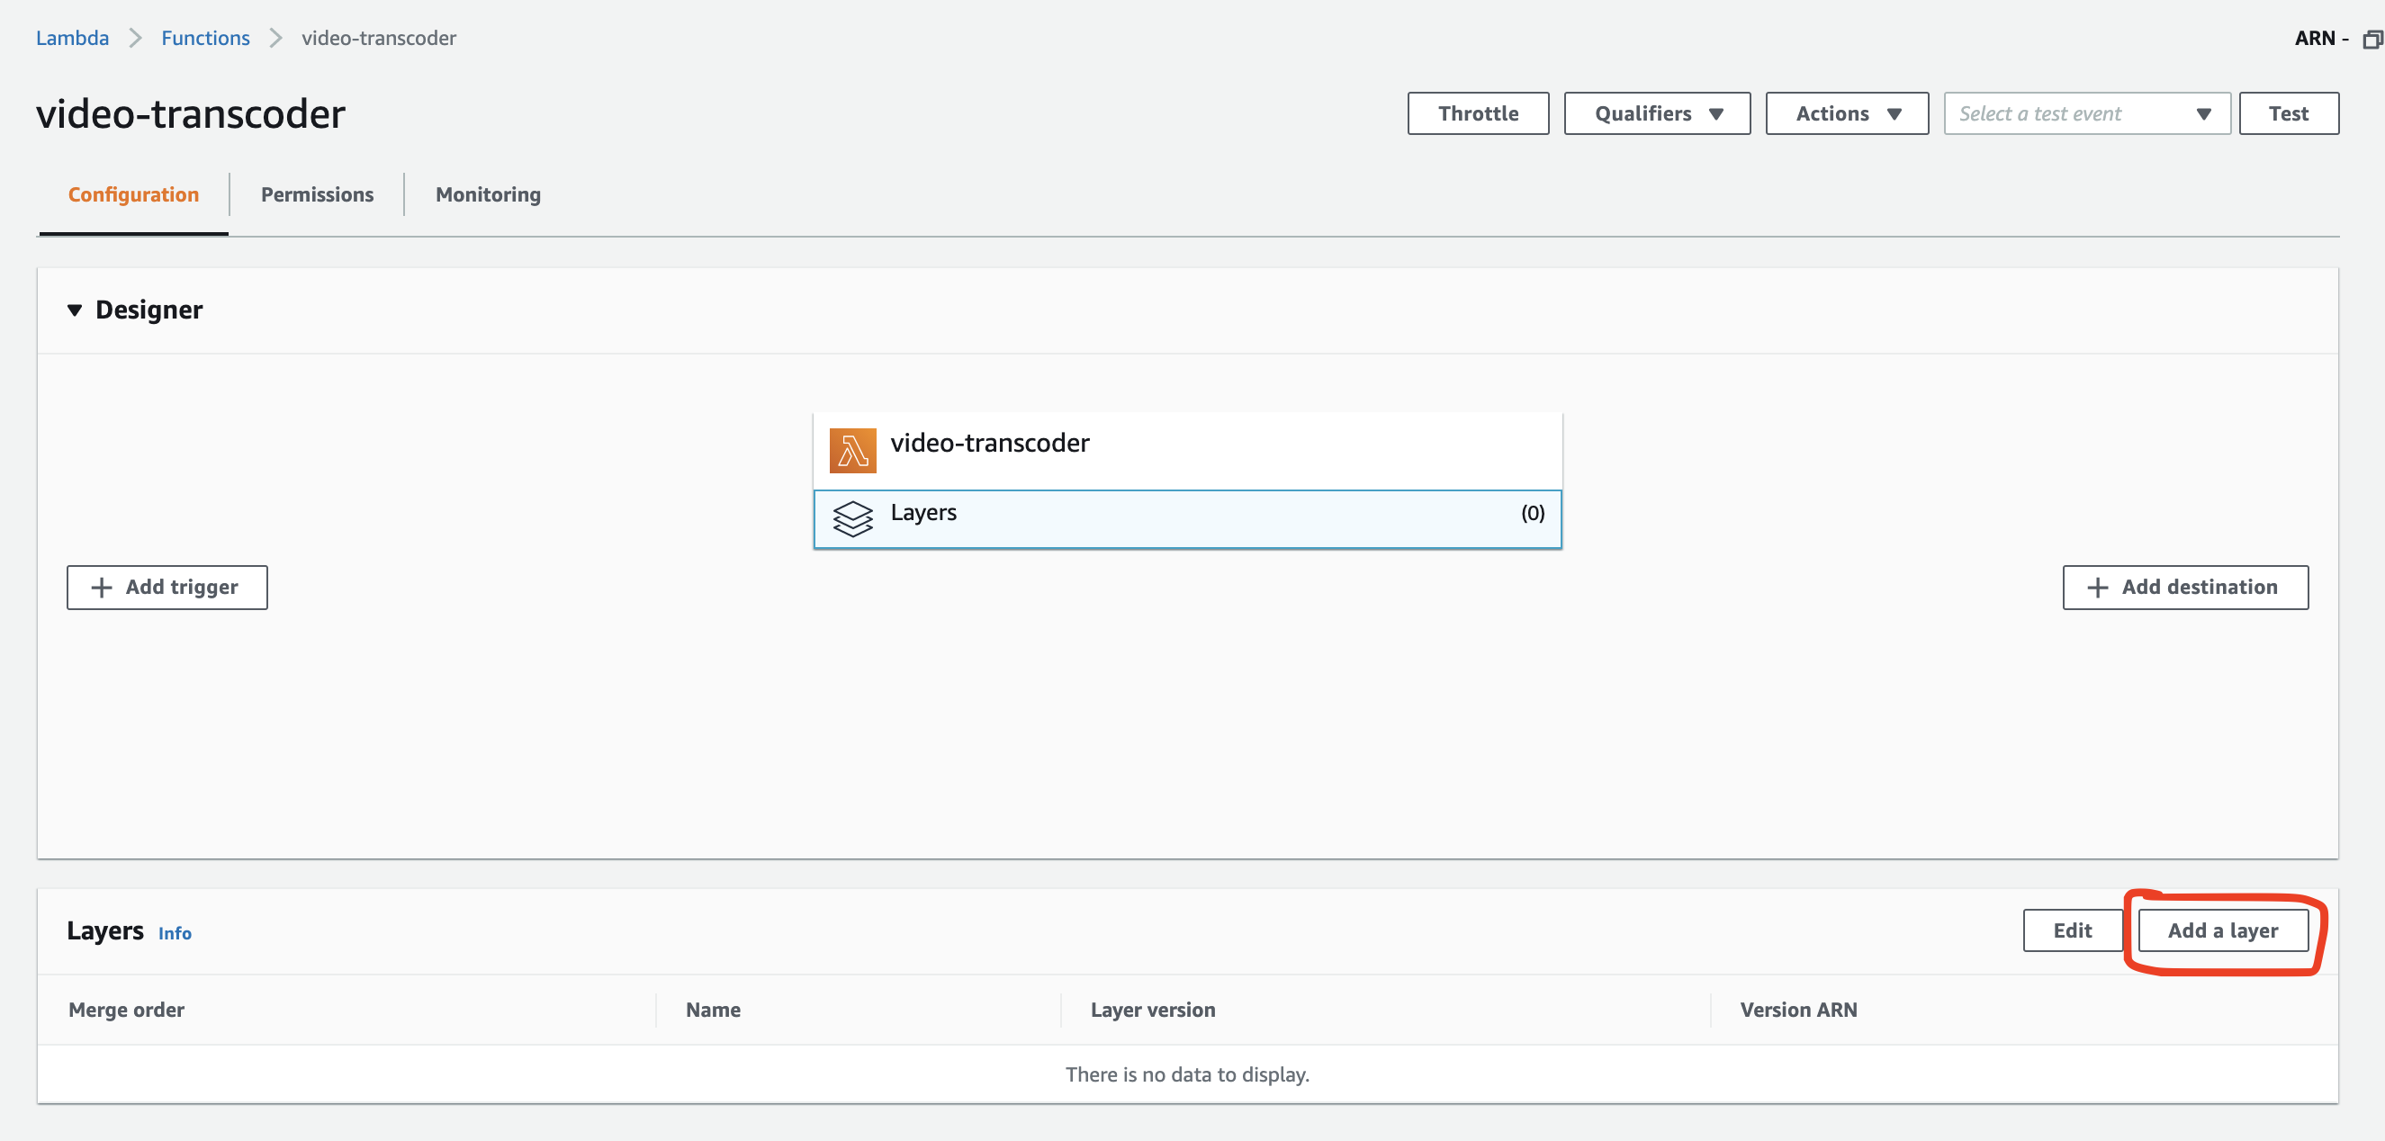Click the Edit button in Layers
2385x1141 pixels.
(x=2072, y=931)
